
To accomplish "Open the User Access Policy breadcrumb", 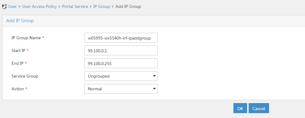I will click(40, 6).
